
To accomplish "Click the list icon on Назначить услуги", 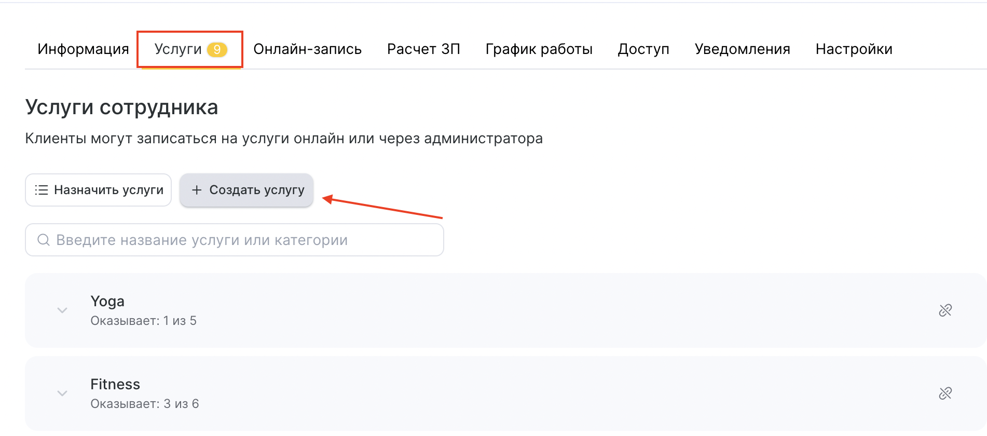I will click(x=42, y=190).
